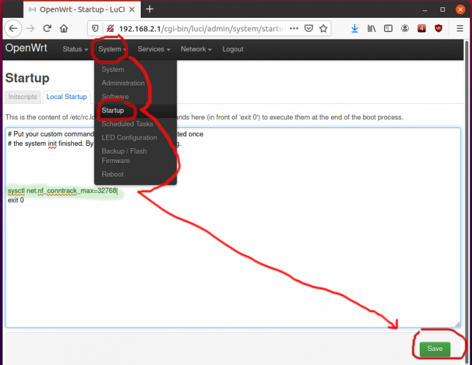Open the Downloads arrow icon

(355, 28)
